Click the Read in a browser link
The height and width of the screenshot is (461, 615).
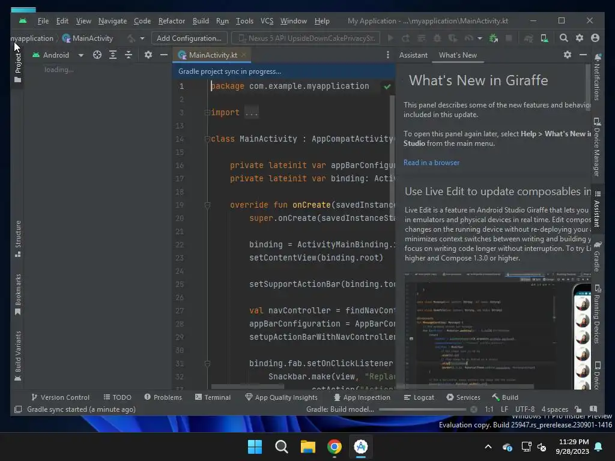coord(431,163)
